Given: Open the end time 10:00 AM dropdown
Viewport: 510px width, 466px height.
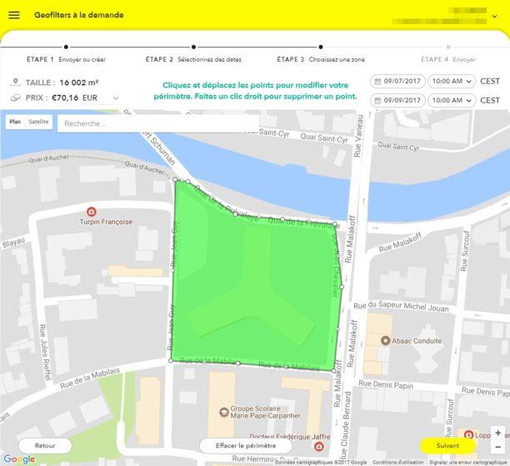Looking at the screenshot, I should coord(452,100).
